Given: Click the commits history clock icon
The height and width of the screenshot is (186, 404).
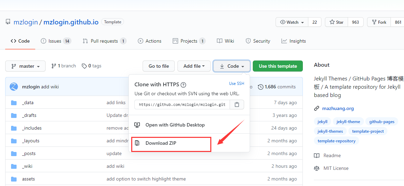Looking at the screenshot, I should [260, 87].
